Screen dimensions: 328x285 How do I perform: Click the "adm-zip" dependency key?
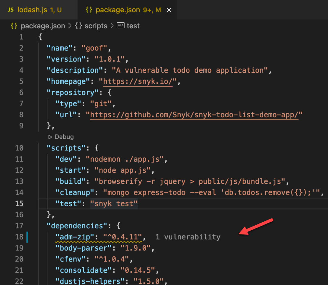click(x=75, y=237)
